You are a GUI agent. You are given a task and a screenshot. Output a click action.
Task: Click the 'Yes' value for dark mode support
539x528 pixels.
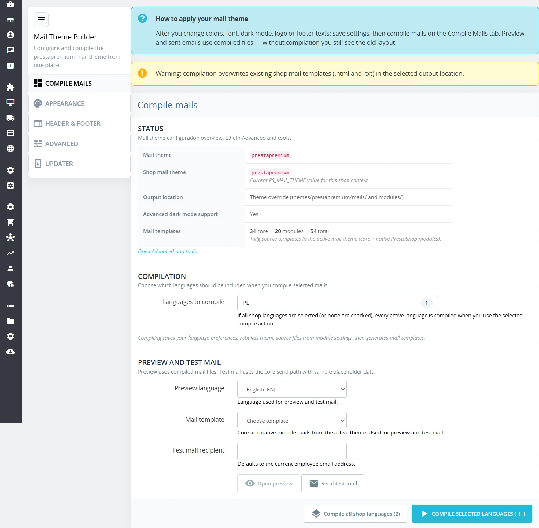(254, 214)
